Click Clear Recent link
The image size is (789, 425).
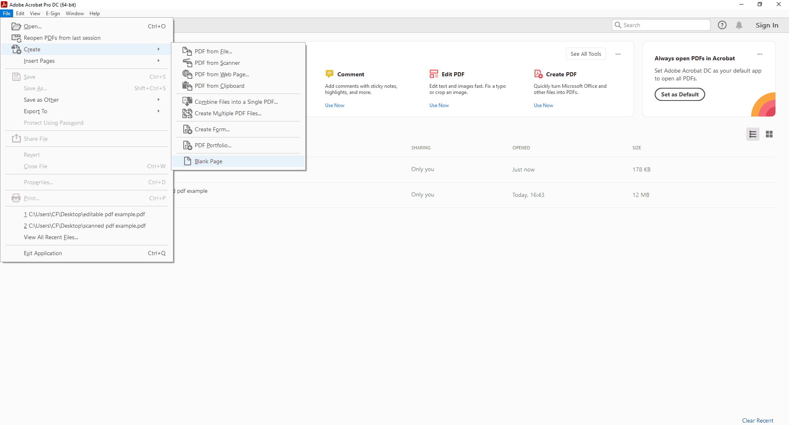click(x=757, y=420)
